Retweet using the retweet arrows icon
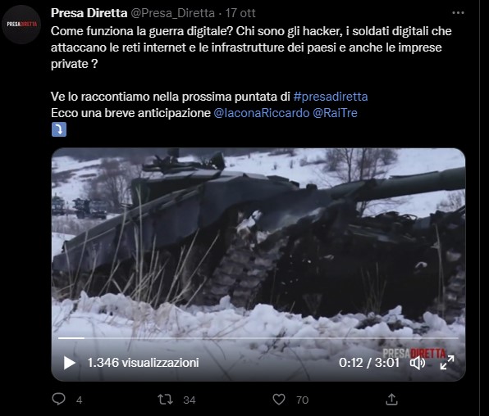 point(165,400)
